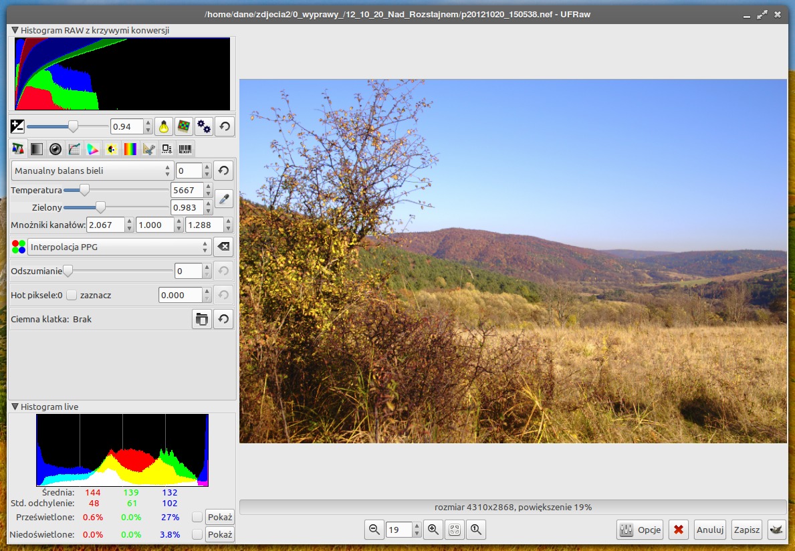The height and width of the screenshot is (551, 795).
Task: Reset exposure with the arrow beside gears
Action: coord(225,126)
